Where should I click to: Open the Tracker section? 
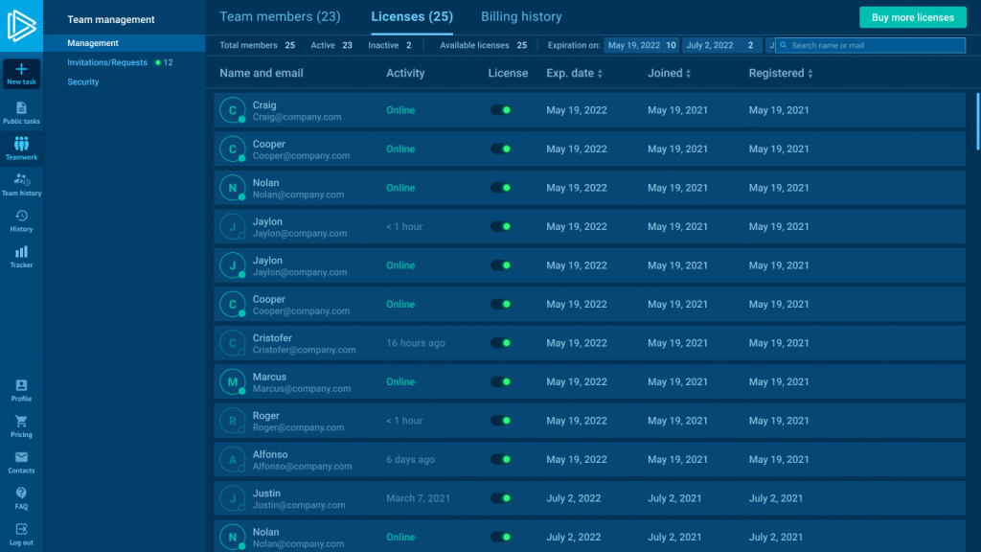click(21, 257)
